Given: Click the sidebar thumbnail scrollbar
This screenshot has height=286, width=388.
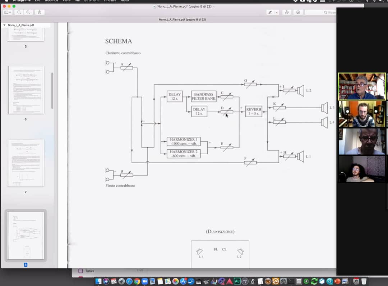Looking at the screenshot, I should coord(52,90).
